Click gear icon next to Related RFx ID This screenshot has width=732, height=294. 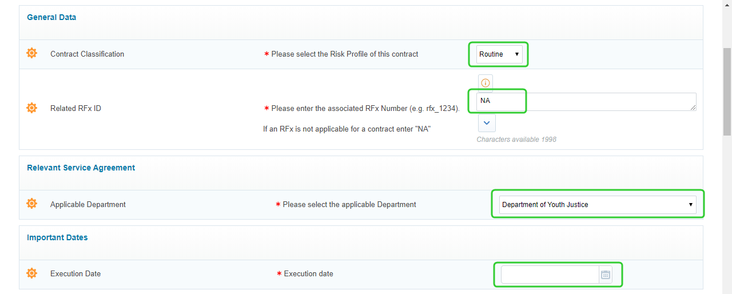click(x=32, y=108)
